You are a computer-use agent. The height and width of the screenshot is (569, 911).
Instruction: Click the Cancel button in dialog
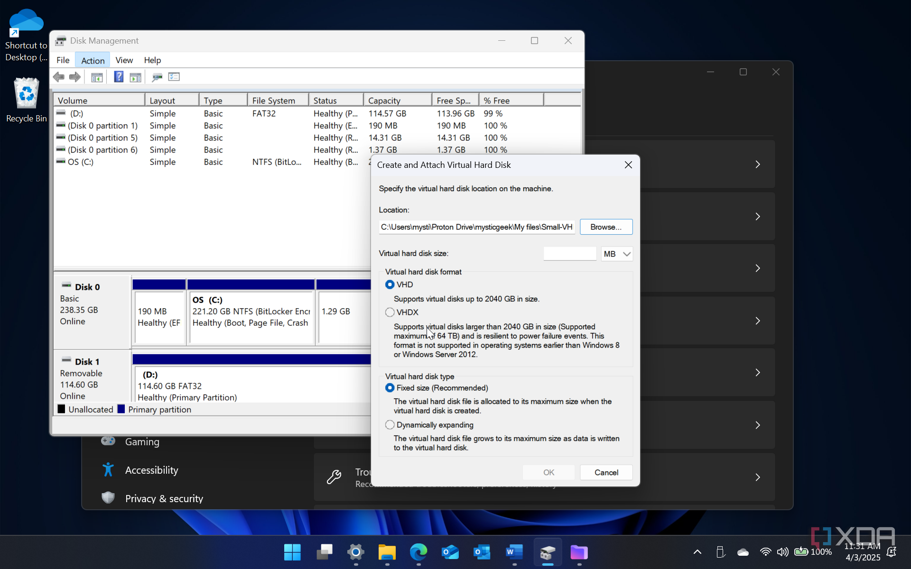(x=606, y=472)
